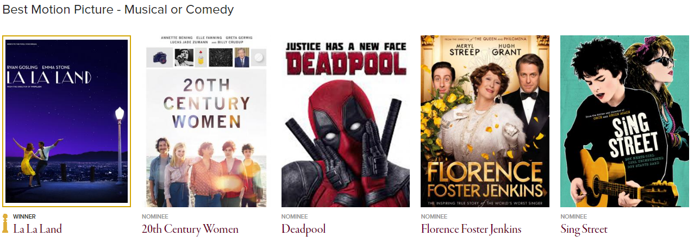Follow the Sing Street title link

pos(584,230)
